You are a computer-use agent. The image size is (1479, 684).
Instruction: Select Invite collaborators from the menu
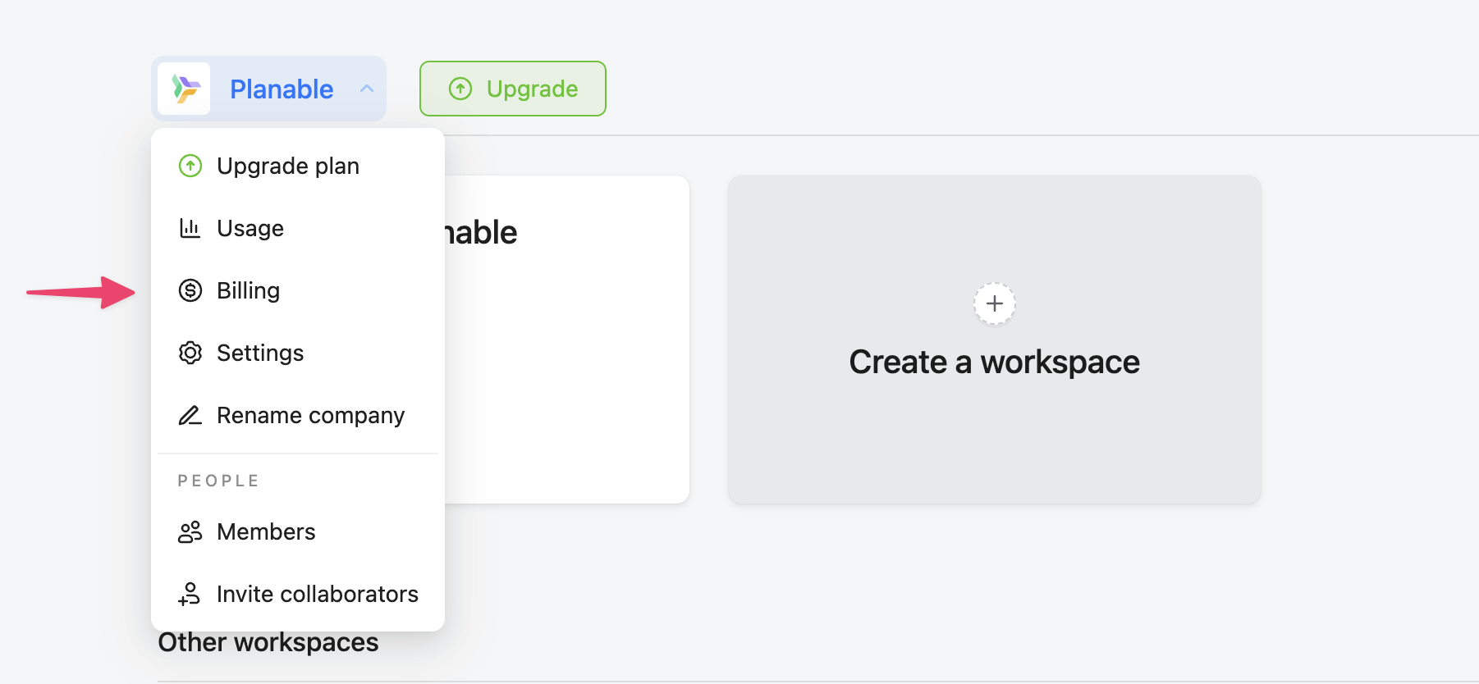(x=317, y=595)
